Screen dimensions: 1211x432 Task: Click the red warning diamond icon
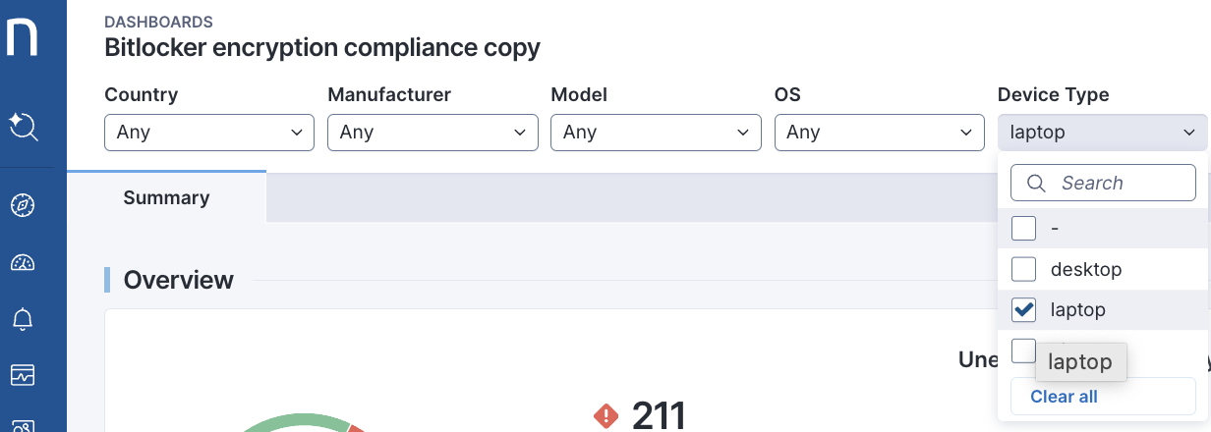(606, 416)
